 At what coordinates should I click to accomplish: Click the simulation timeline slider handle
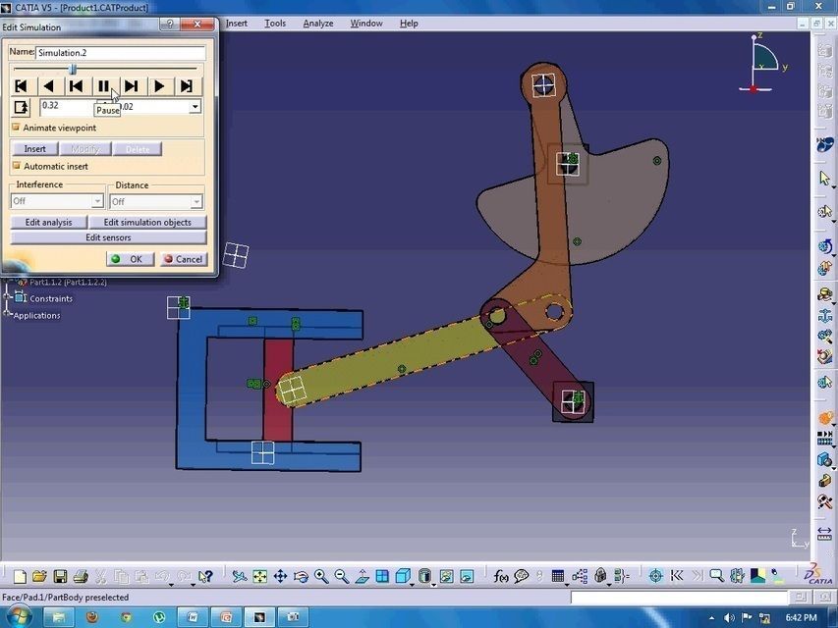click(72, 69)
